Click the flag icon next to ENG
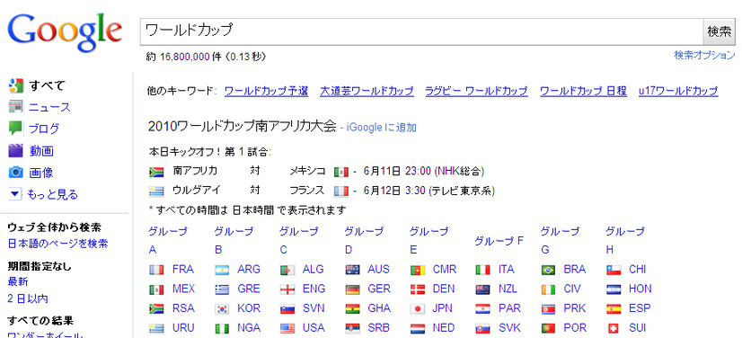Viewport: 742px width, 338px height. tap(287, 289)
